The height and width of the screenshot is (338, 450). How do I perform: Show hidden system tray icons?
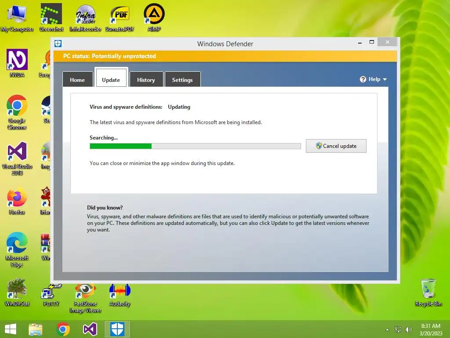388,330
